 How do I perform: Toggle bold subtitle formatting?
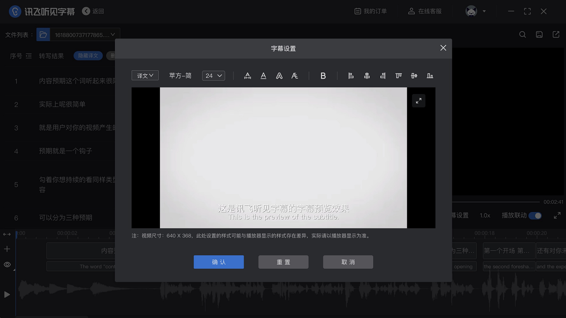tap(323, 76)
